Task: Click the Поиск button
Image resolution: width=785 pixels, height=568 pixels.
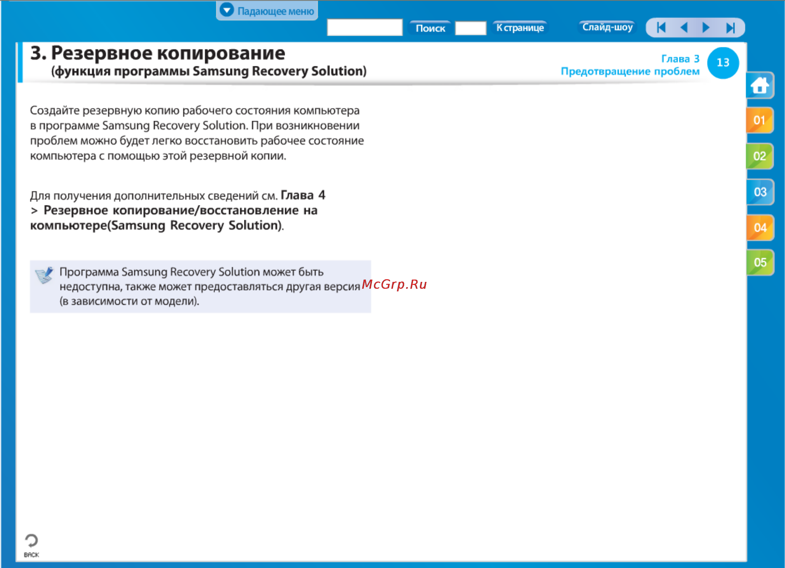Action: pyautogui.click(x=430, y=28)
